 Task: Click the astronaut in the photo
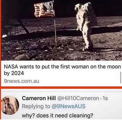pos(85,27)
